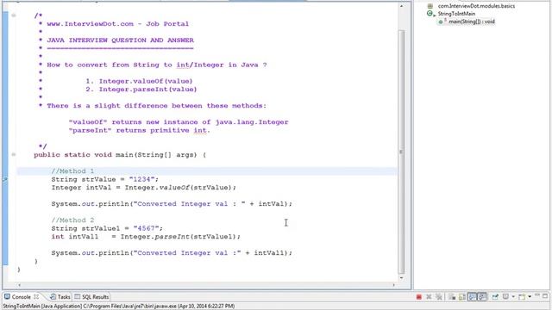This screenshot has width=552, height=310.
Task: Click the Remove All Terminated Launches icon
Action: click(x=439, y=297)
